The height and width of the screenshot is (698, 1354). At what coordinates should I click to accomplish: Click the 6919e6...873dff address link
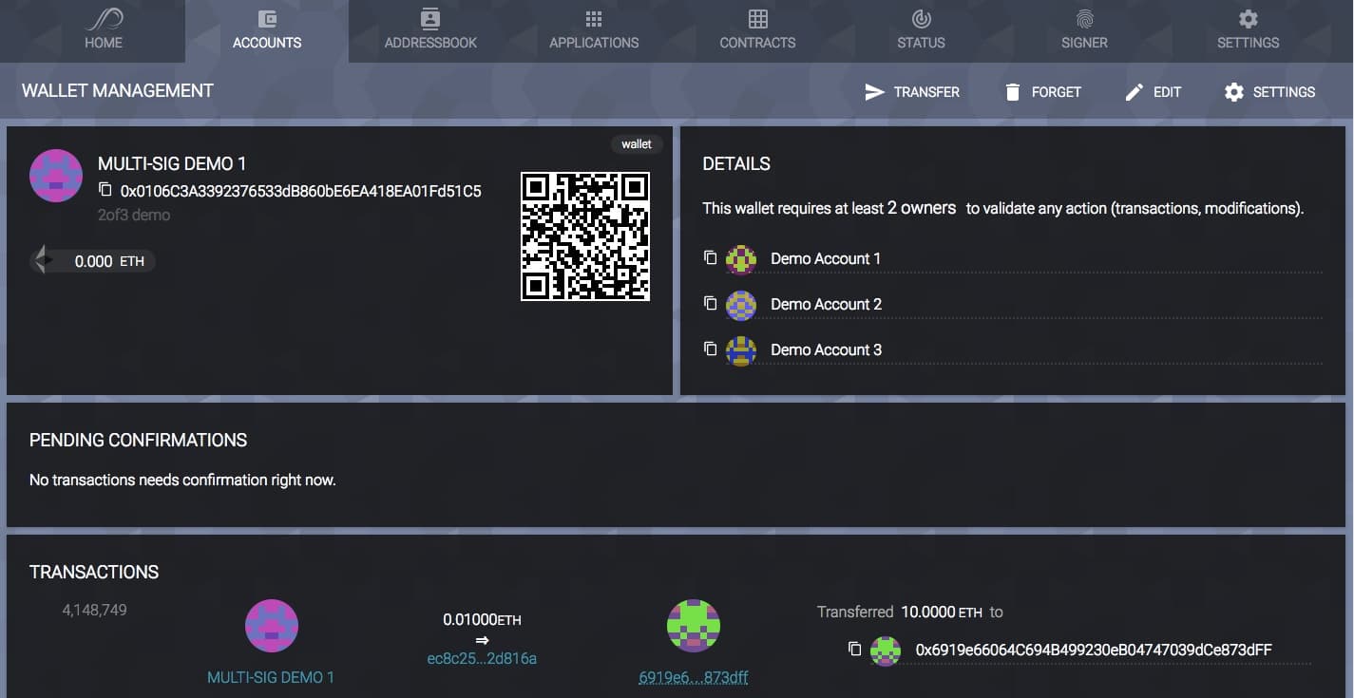point(693,676)
